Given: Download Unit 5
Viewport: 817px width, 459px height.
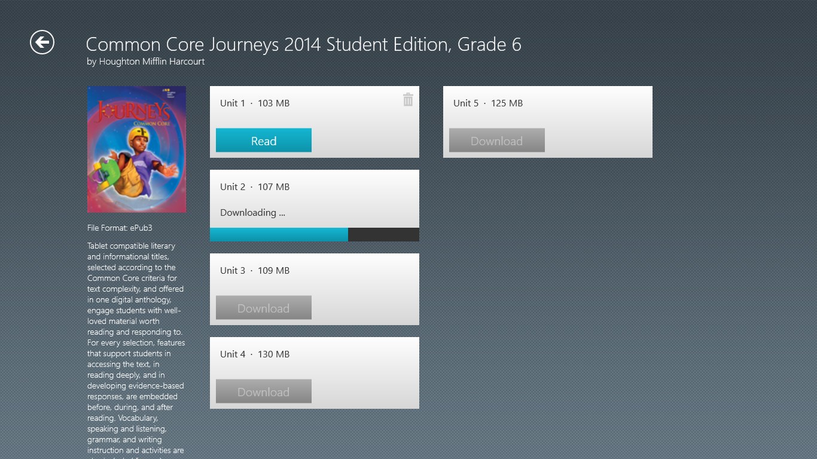Looking at the screenshot, I should [497, 140].
